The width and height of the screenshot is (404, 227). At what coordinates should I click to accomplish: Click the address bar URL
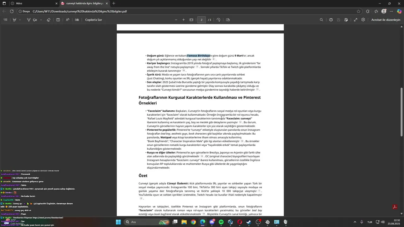tap(80, 11)
